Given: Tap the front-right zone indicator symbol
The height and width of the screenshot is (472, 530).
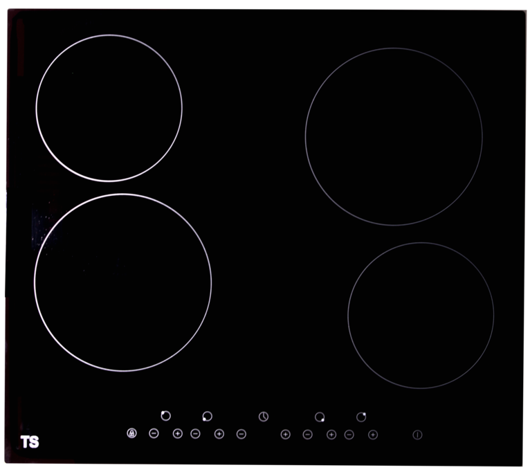Looking at the screenshot, I should [320, 417].
